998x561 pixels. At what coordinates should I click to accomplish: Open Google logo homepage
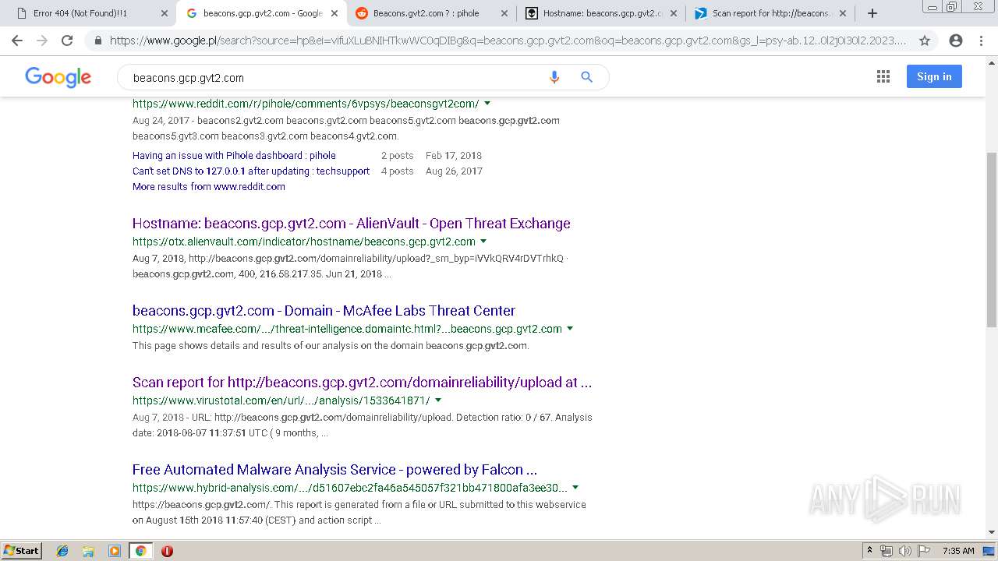(58, 77)
